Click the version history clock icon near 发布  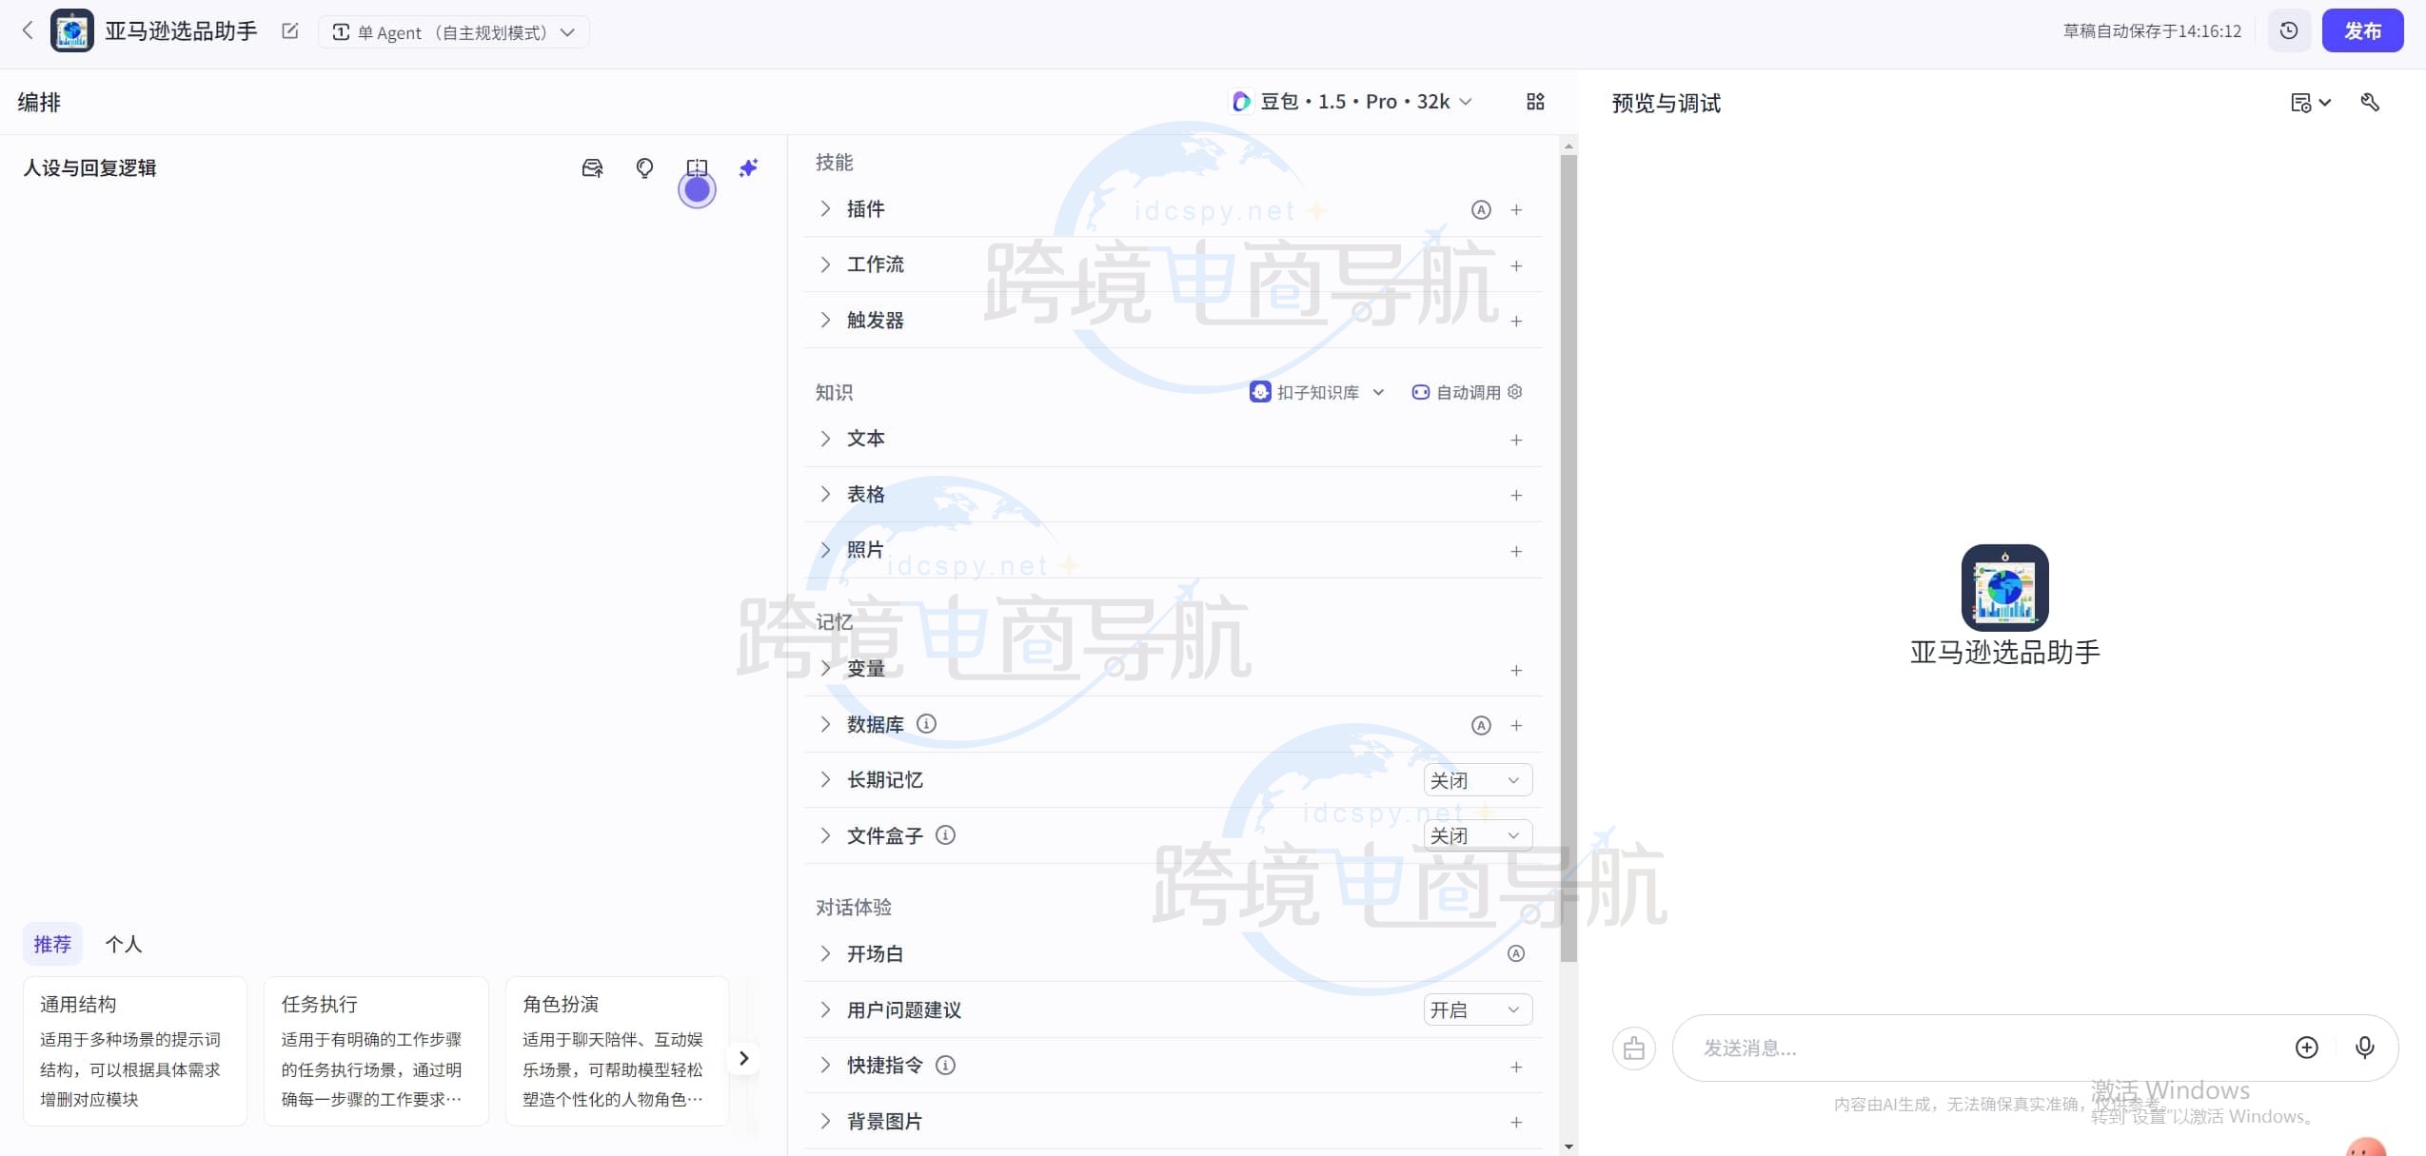(2289, 29)
